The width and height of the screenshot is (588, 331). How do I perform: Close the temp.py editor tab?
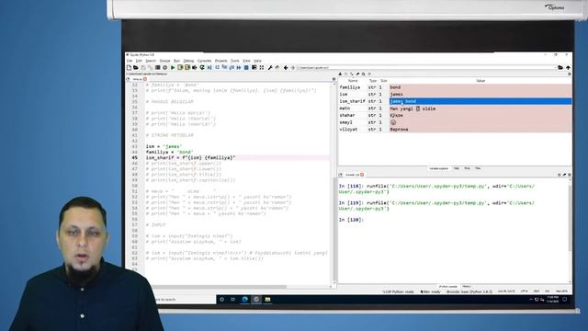click(145, 79)
